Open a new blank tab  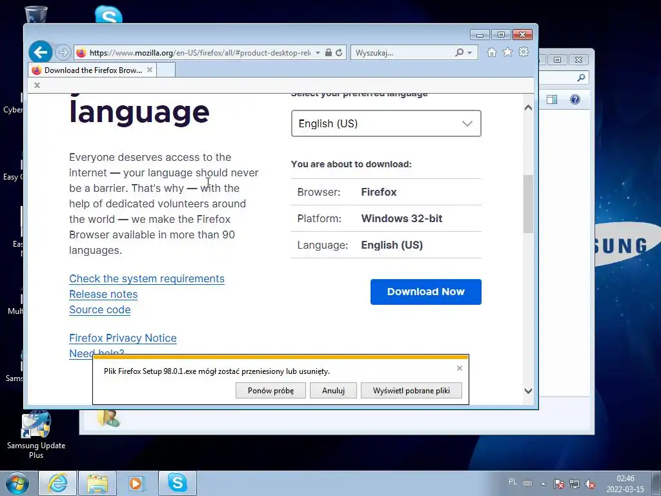click(x=166, y=70)
